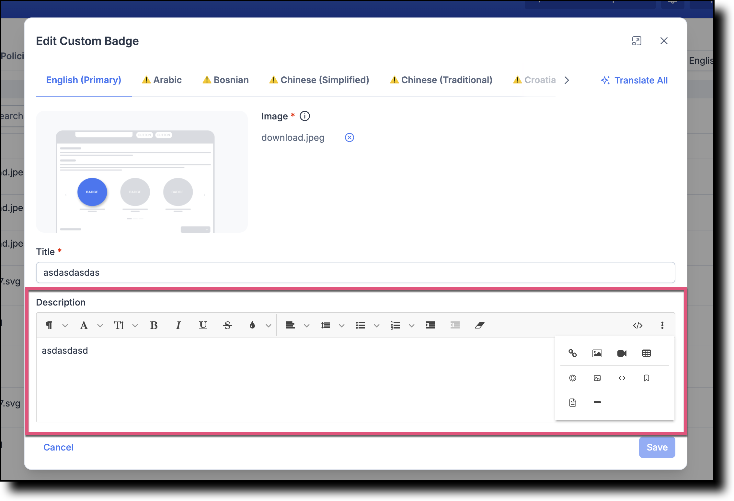Click the globe icon in popup

[572, 378]
